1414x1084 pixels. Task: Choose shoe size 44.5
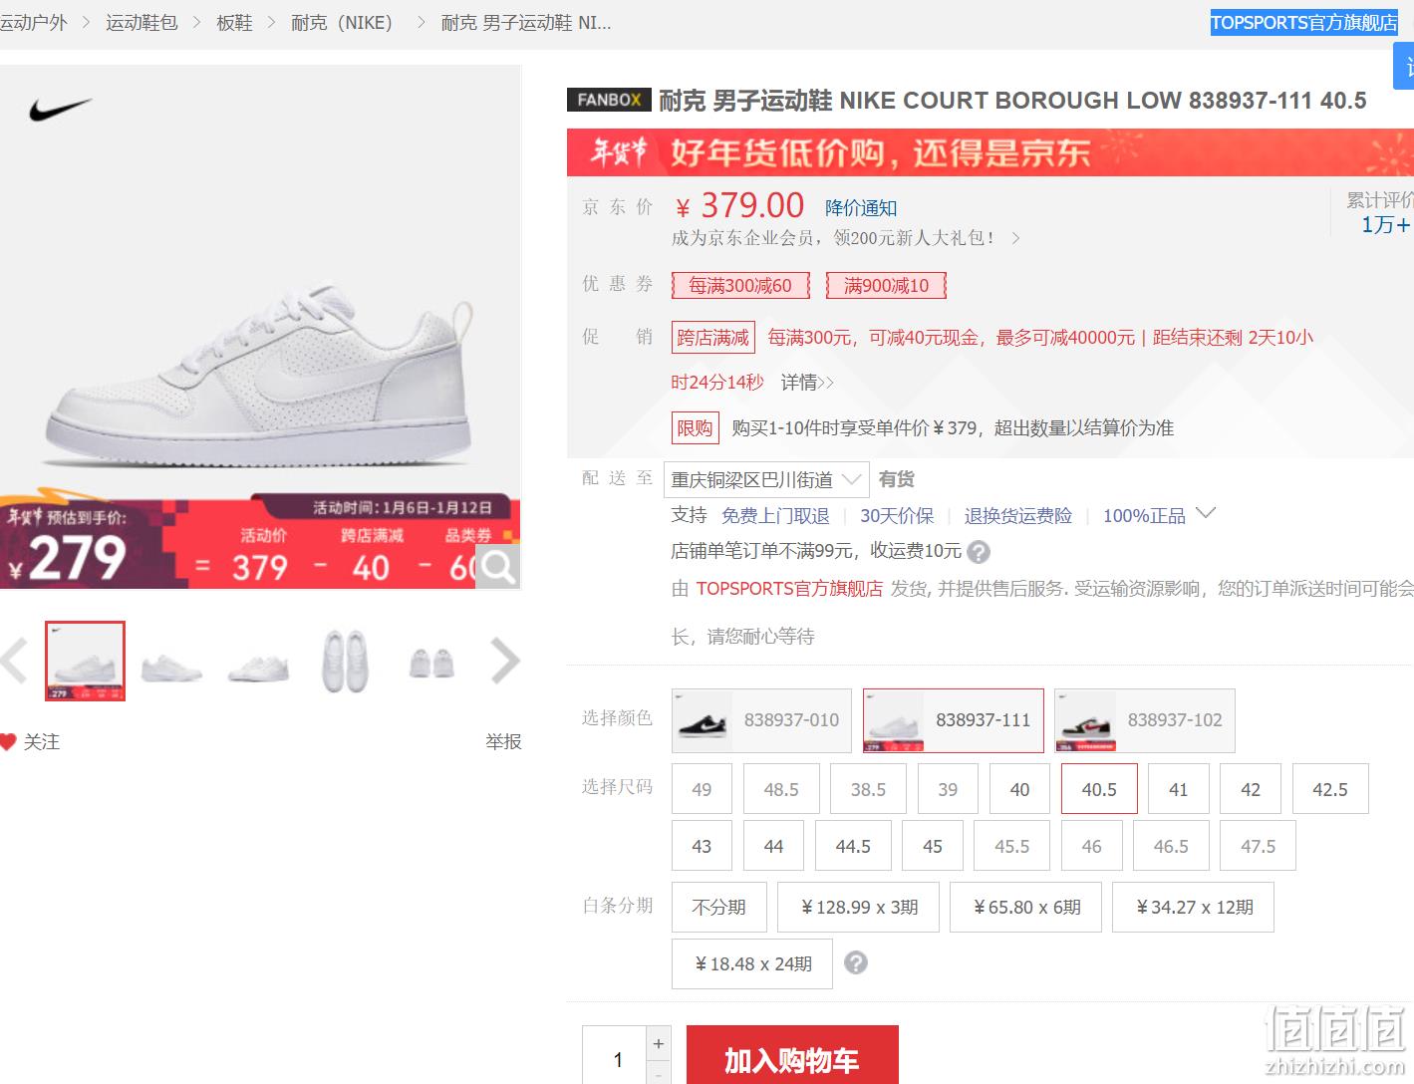click(x=853, y=846)
